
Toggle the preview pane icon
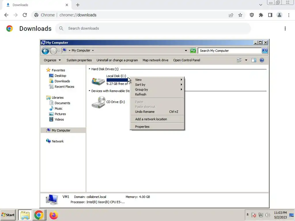(x=254, y=60)
